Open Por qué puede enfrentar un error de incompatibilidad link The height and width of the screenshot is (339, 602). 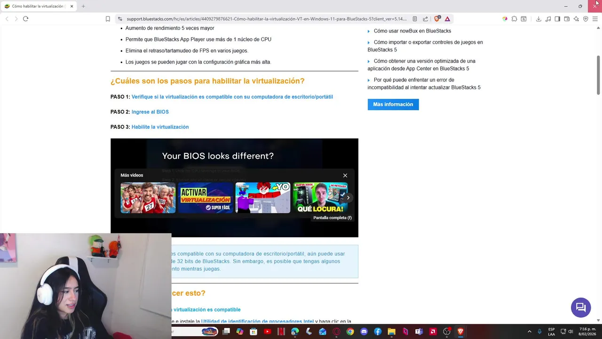point(424,83)
